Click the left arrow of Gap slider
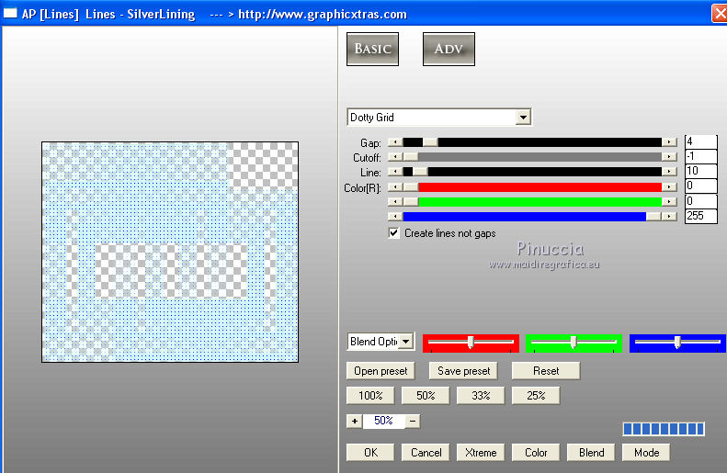Screen dimensions: 727x473 395,142
